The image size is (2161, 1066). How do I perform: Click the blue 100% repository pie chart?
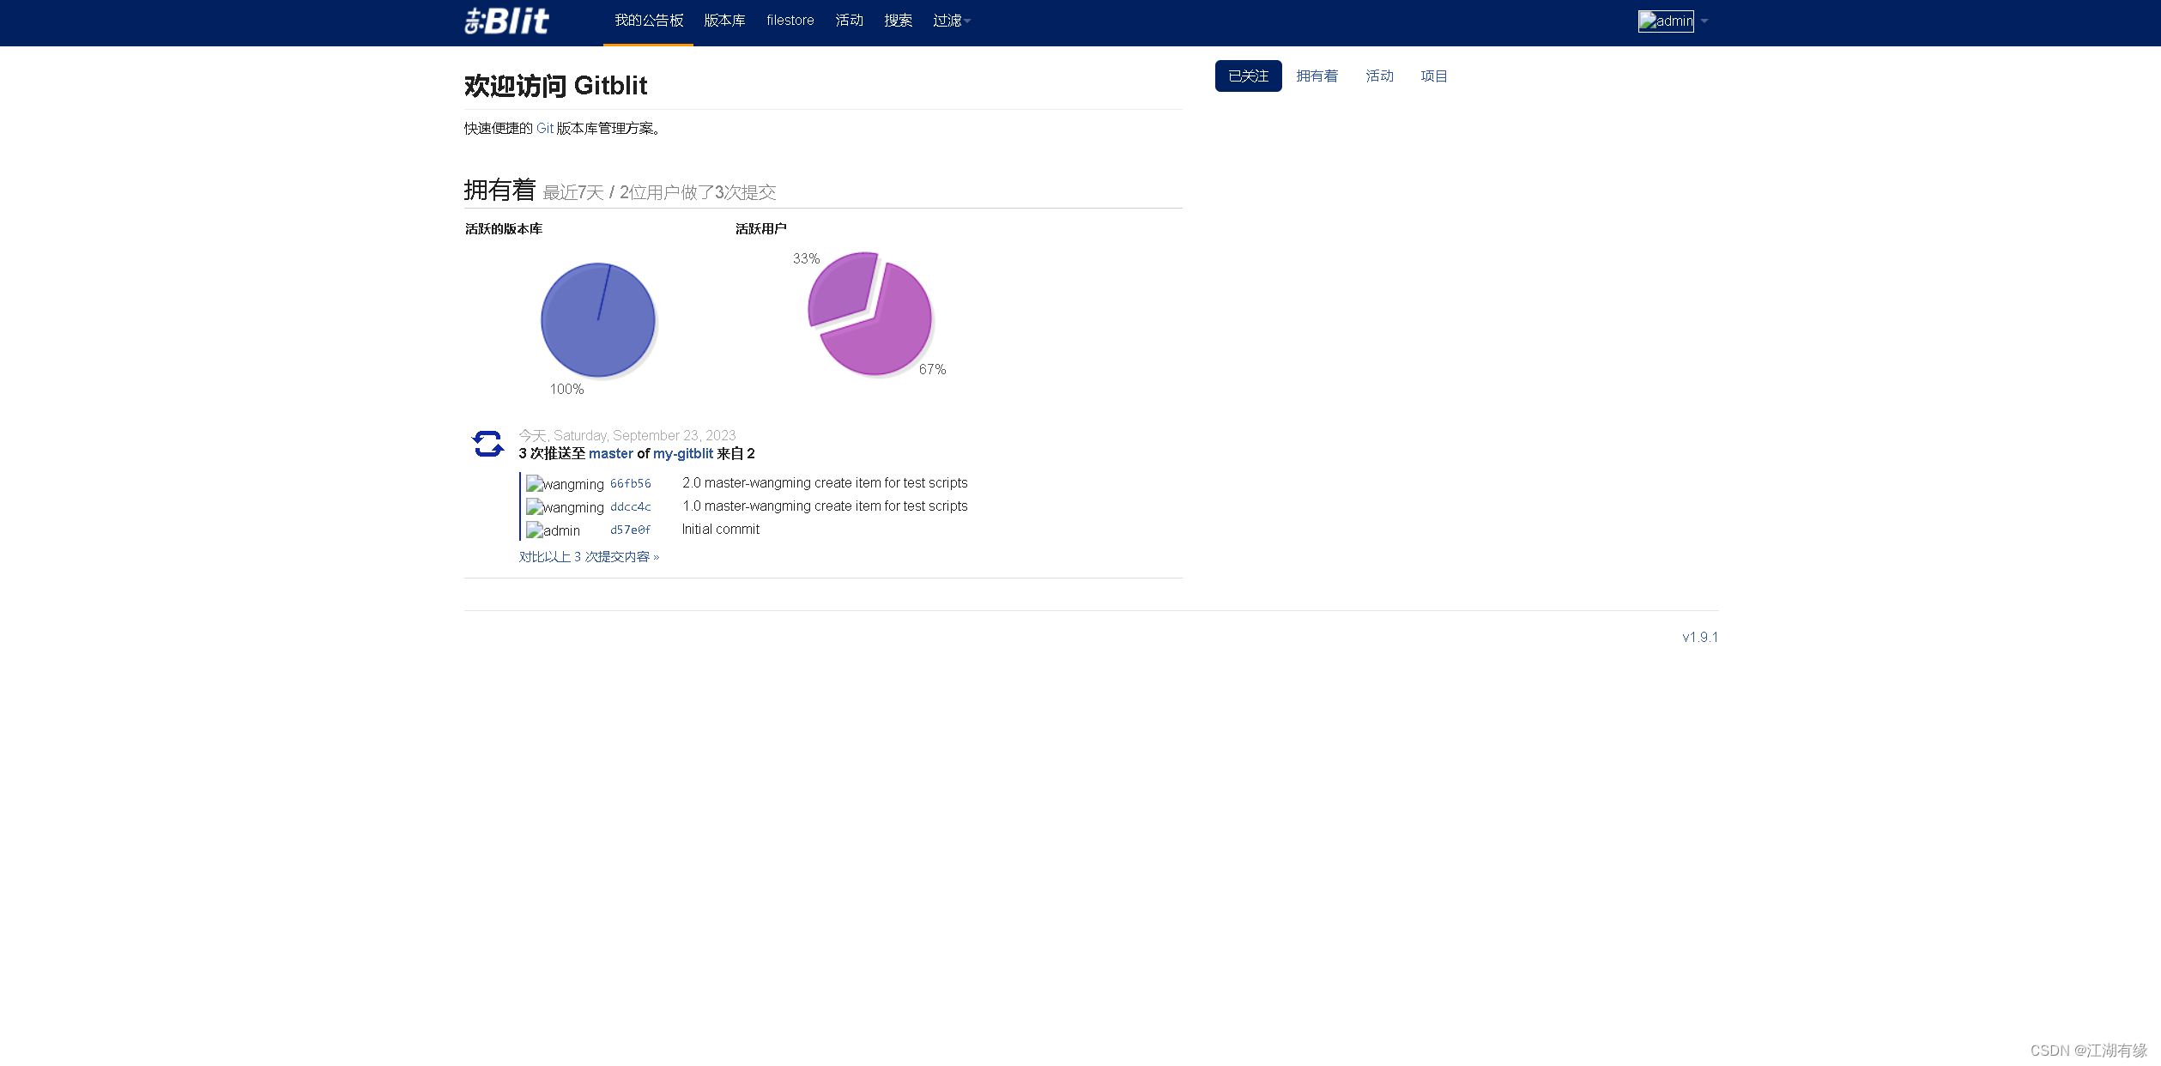[597, 320]
